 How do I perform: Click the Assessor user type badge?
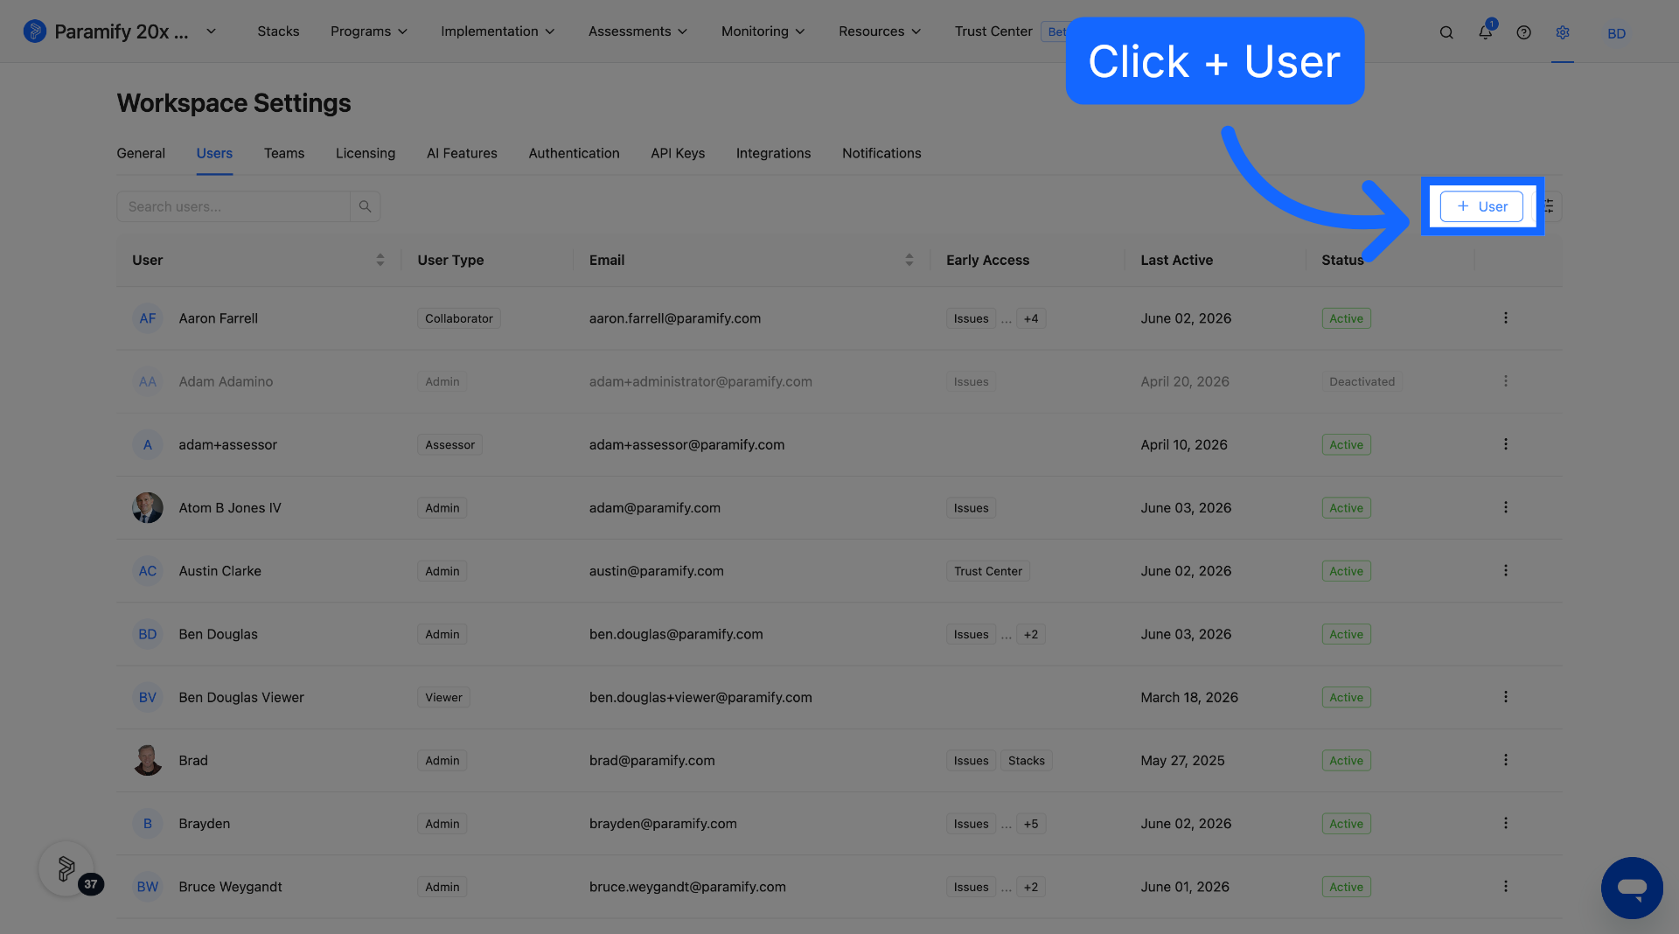point(449,445)
